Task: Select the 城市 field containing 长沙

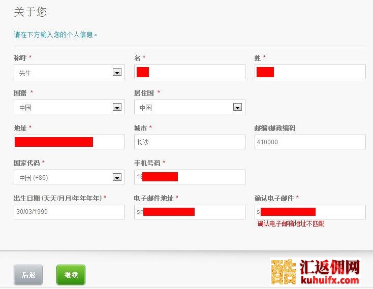Action: 190,142
